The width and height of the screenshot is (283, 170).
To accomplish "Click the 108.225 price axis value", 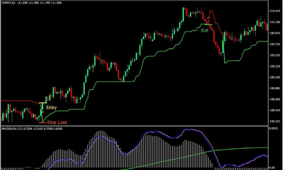I will tap(275, 121).
